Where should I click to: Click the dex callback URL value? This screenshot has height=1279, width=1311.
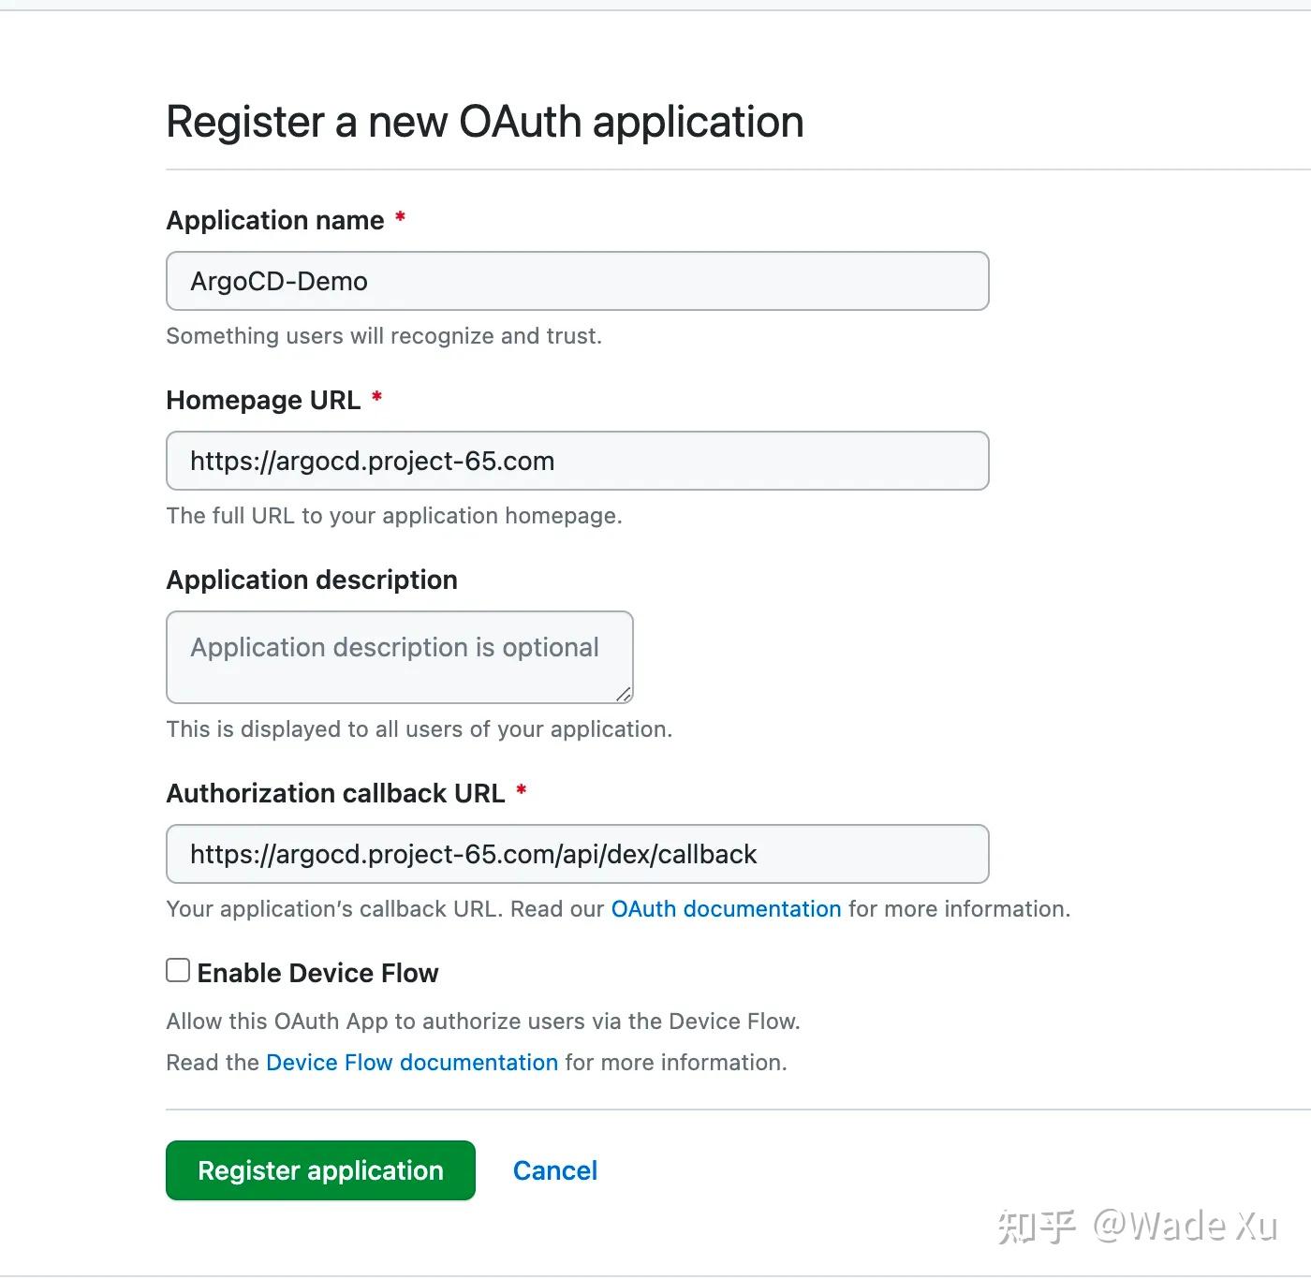click(x=473, y=854)
